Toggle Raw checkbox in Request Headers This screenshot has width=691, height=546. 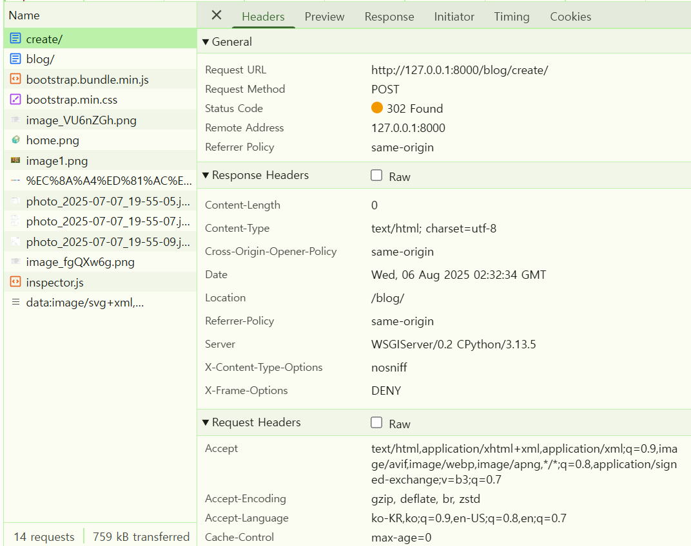coord(376,423)
